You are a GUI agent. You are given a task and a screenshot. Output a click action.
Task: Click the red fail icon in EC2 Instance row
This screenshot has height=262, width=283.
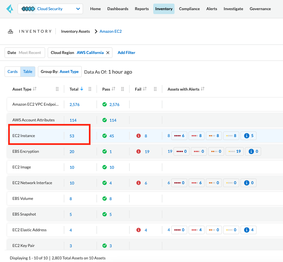coord(139,136)
